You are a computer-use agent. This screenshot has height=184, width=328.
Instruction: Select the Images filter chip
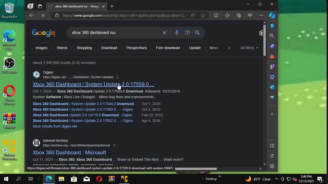(x=42, y=48)
